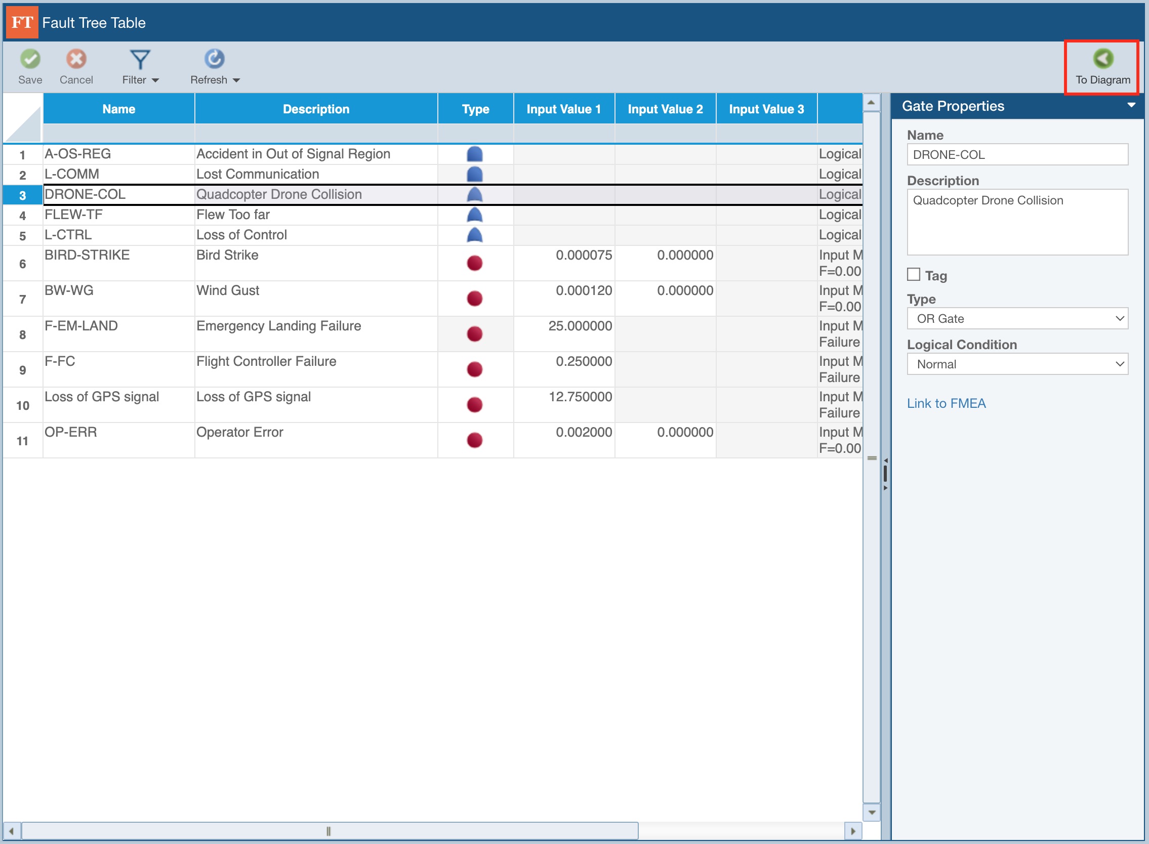Click the gate type icon for L-COMM
Viewport: 1149px width, 844px height.
pyautogui.click(x=474, y=175)
